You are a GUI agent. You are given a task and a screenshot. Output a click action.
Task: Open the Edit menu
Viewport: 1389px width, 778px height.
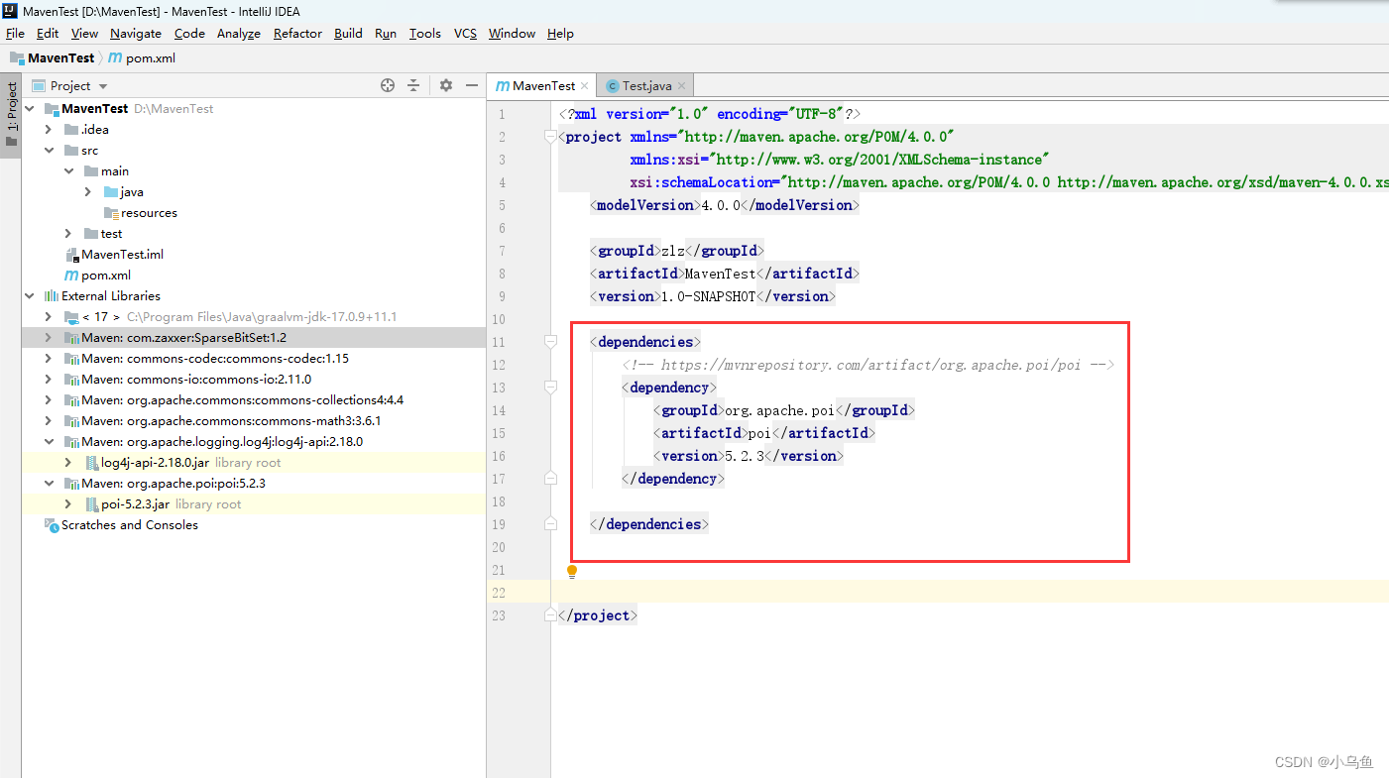48,34
